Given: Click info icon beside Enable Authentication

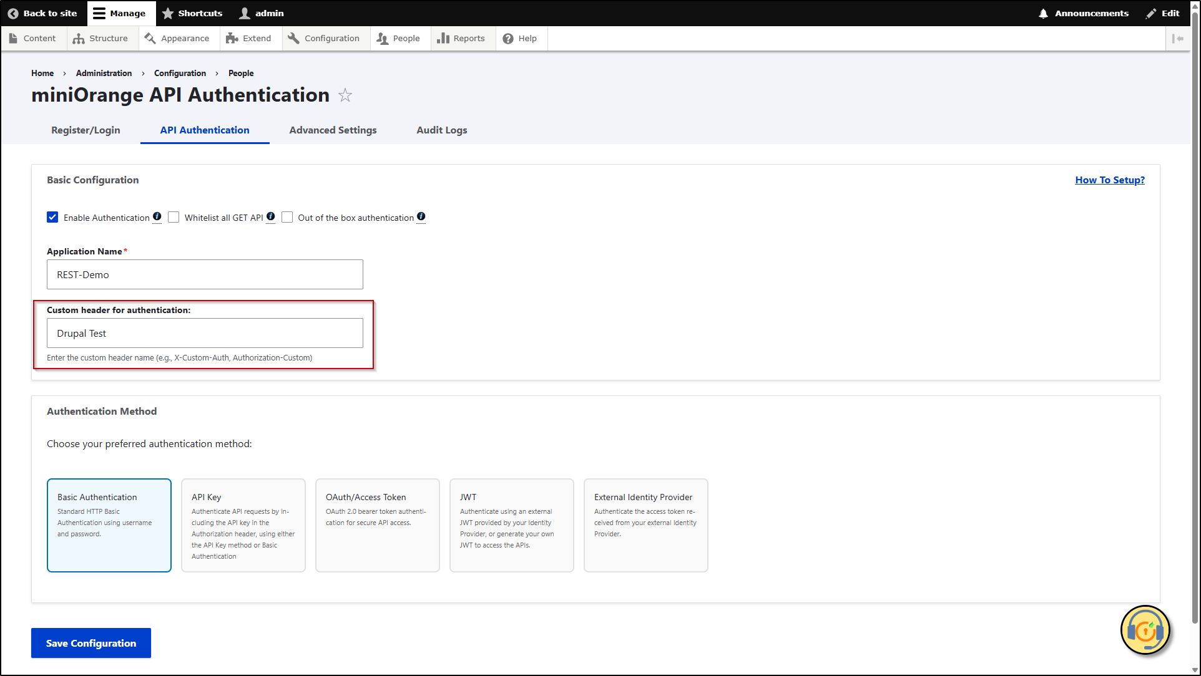Looking at the screenshot, I should [x=157, y=216].
